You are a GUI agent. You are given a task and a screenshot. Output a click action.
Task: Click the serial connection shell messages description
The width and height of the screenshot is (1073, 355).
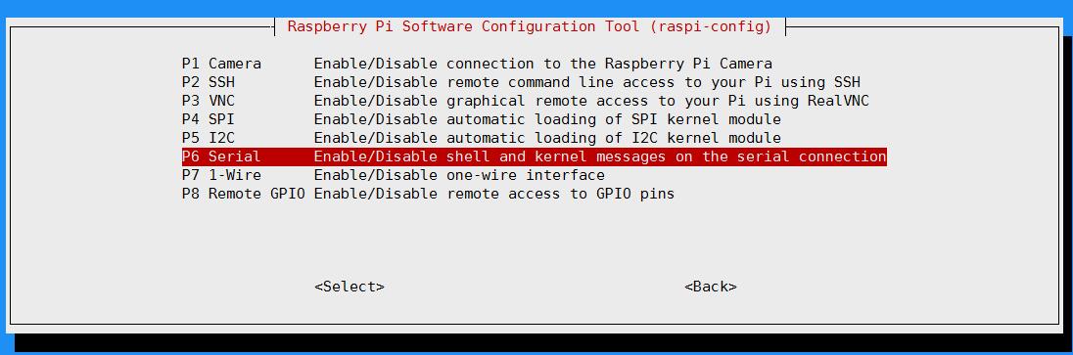pyautogui.click(x=600, y=155)
